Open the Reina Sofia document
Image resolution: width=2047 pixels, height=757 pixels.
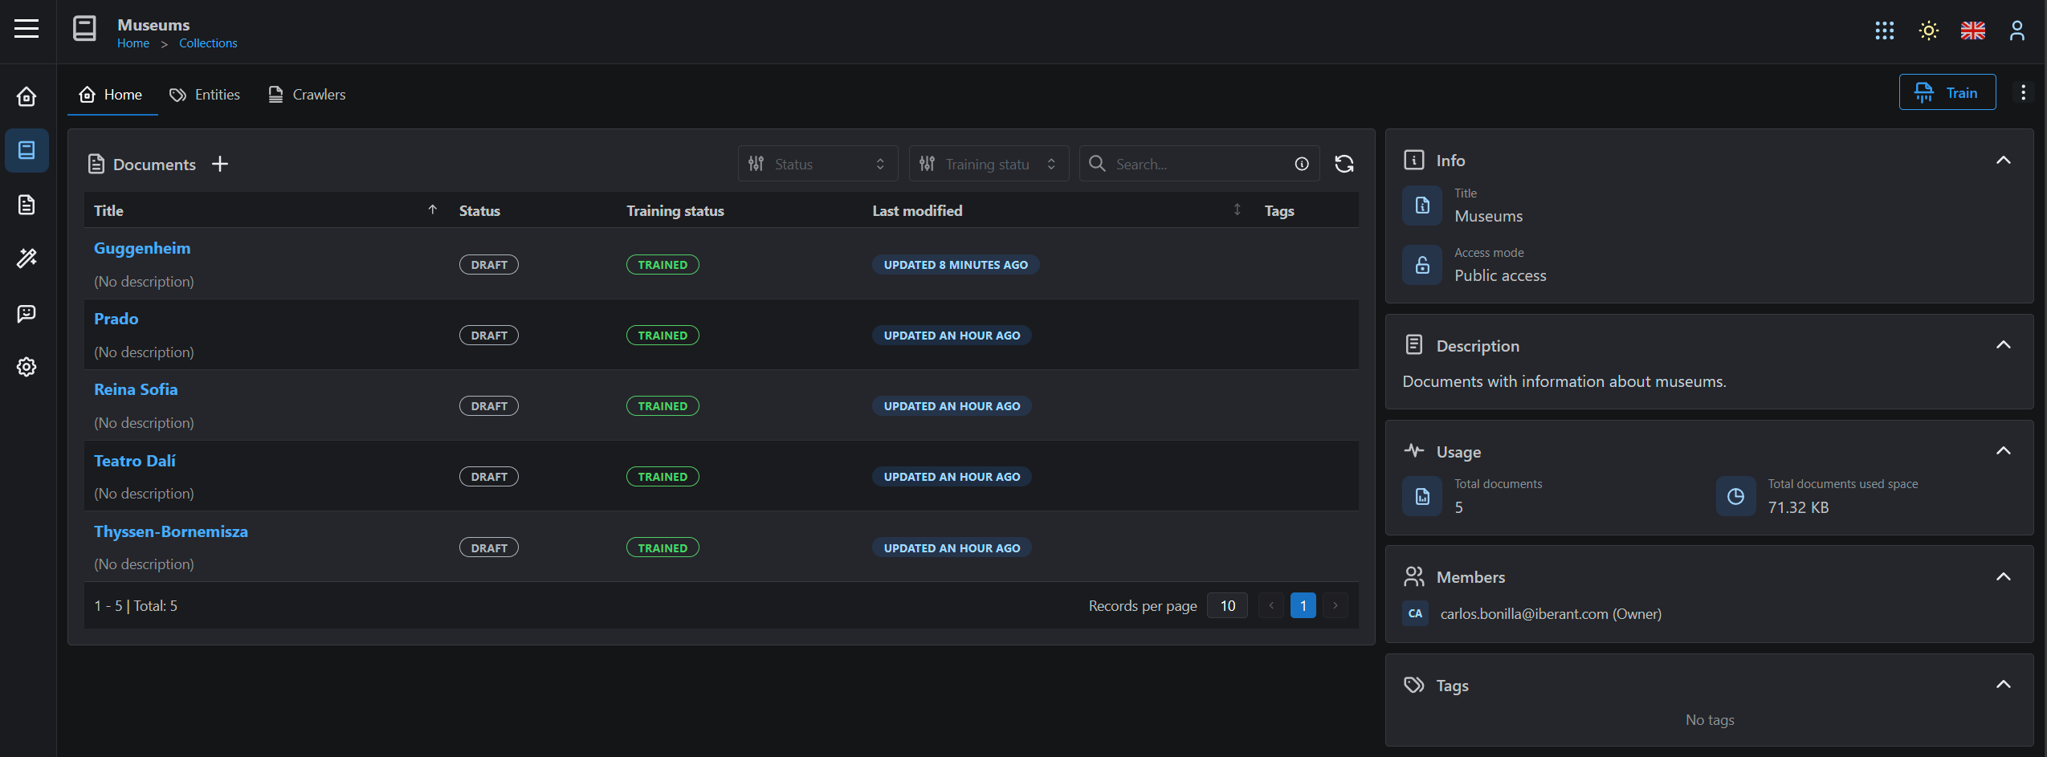(x=136, y=389)
